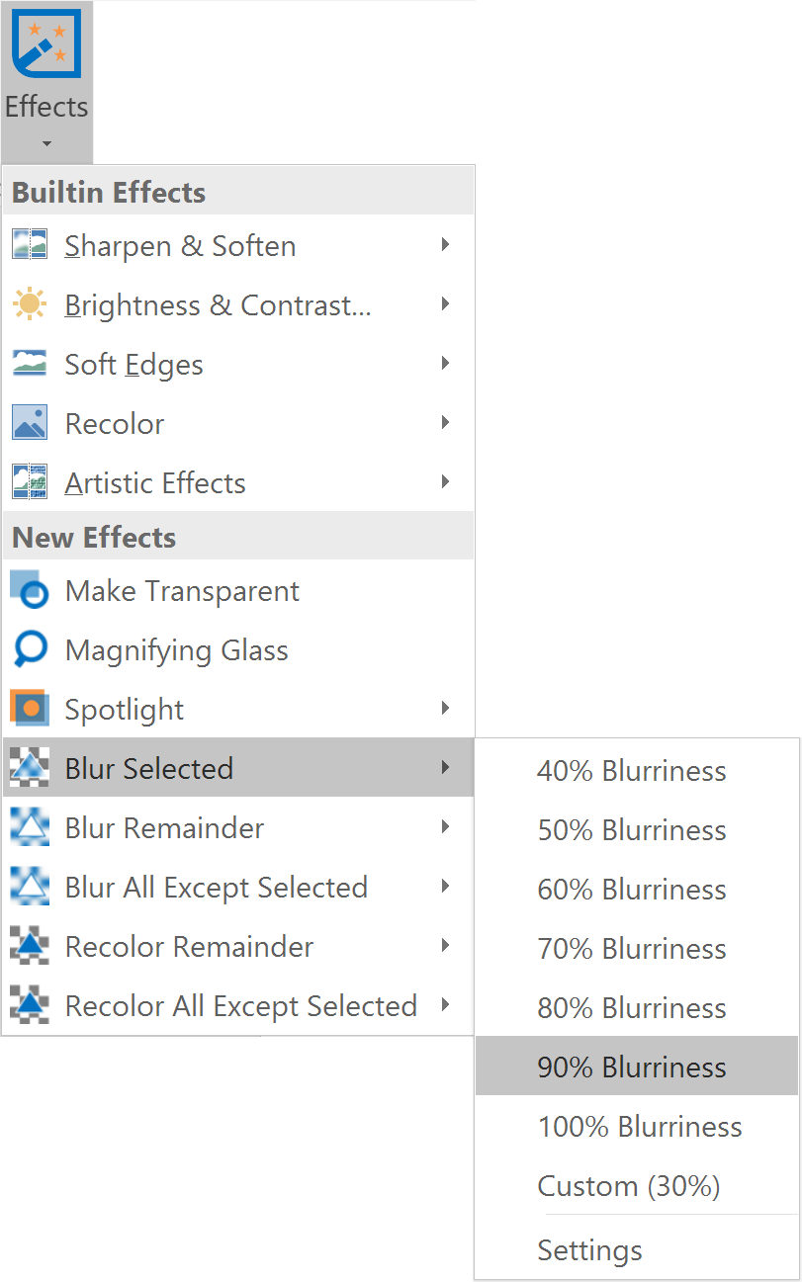Expand the Blur All Except Selected arrow

tap(446, 887)
